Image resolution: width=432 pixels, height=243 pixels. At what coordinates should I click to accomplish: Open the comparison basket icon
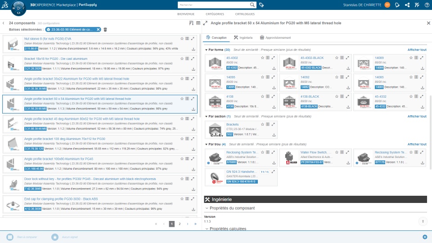[10, 237]
